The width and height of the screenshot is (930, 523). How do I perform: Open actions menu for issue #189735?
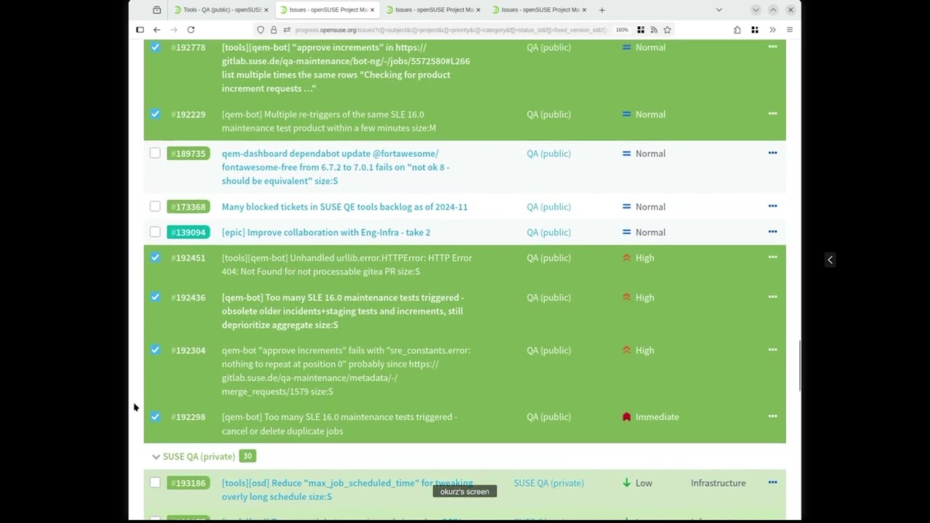point(772,153)
